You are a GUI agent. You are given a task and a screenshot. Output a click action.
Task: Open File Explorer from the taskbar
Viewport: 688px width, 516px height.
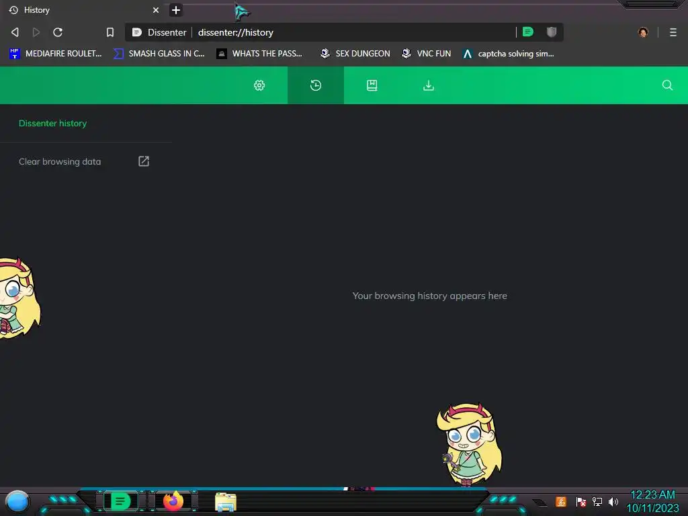[x=226, y=502]
